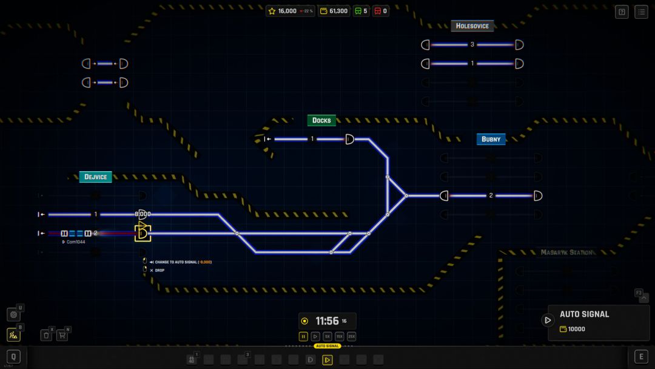Select the Docks station label
655x369 pixels.
[321, 120]
